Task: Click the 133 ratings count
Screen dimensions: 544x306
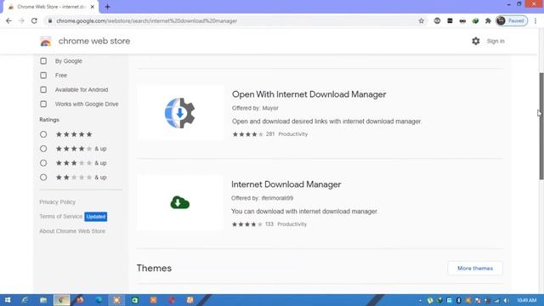Action: pos(269,224)
